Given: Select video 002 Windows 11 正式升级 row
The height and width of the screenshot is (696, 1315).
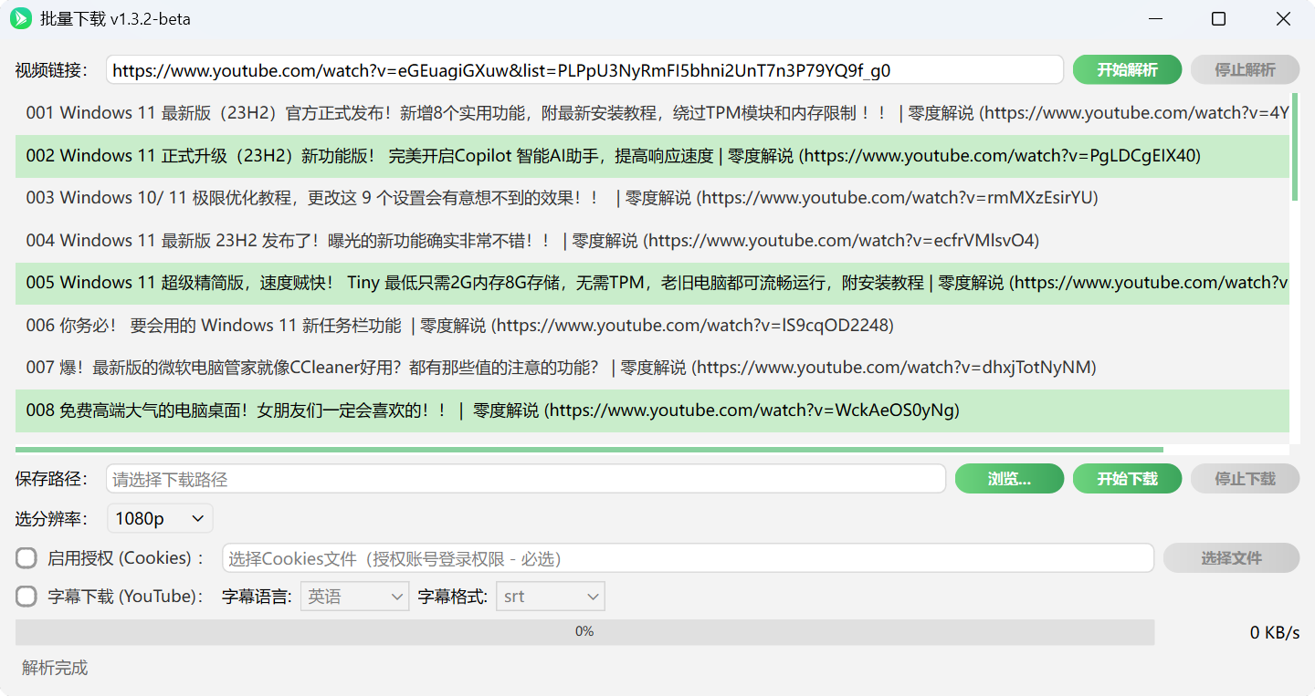Looking at the screenshot, I should pos(652,156).
